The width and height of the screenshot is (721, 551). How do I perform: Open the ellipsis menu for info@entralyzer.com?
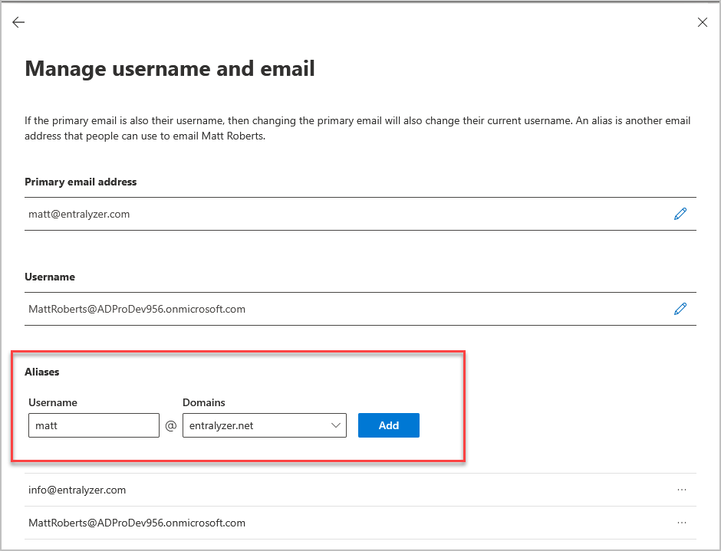[x=682, y=489]
